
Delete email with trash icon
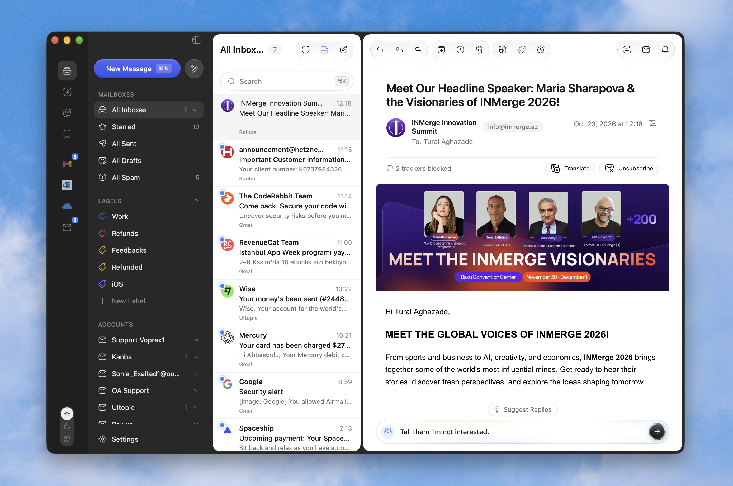[x=479, y=50]
